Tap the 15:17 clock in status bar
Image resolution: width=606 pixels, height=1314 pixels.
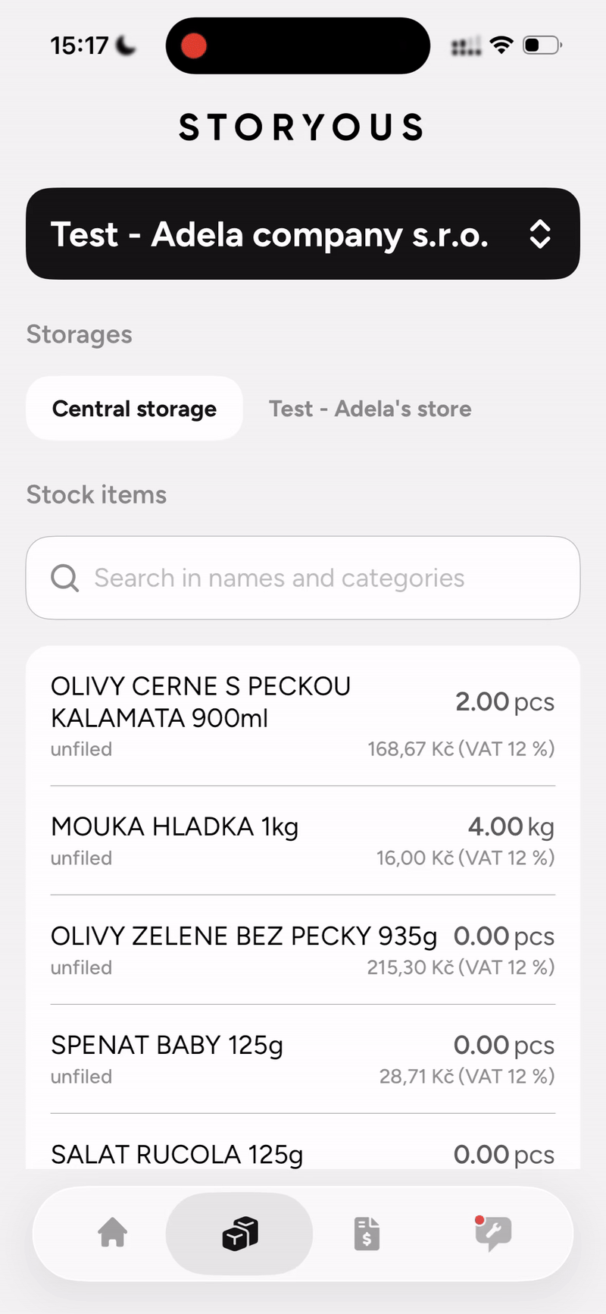pos(80,45)
